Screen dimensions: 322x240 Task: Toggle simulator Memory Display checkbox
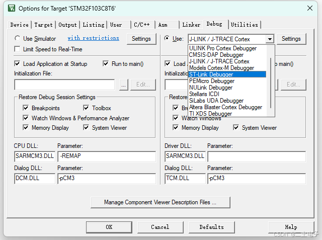pos(26,128)
